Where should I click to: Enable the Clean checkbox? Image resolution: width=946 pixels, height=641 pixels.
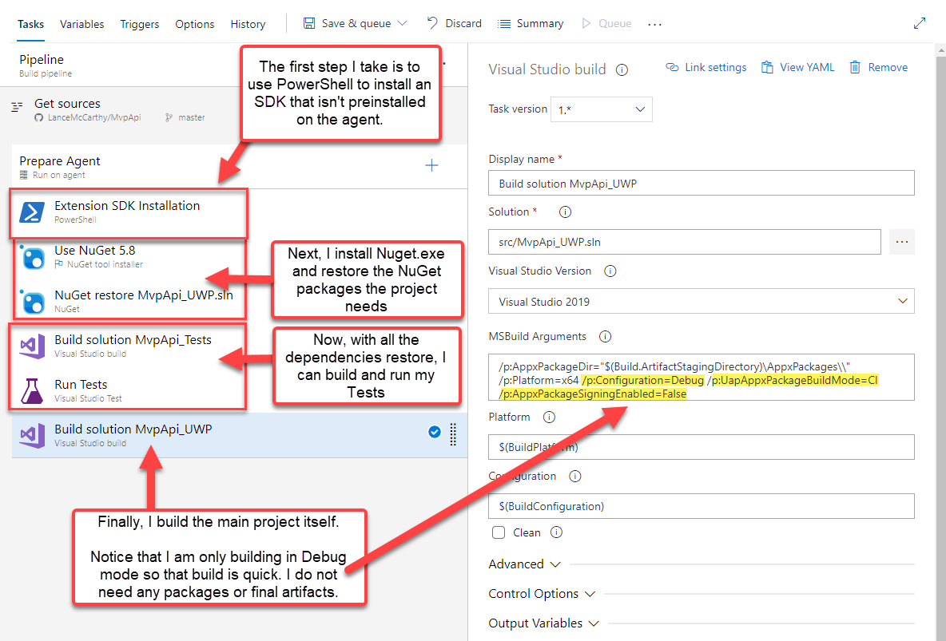pyautogui.click(x=499, y=532)
